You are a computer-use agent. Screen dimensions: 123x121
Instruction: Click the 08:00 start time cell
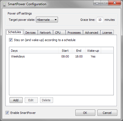[x=65, y=56]
